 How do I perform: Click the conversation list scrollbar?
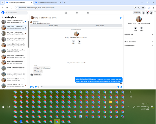(28, 34)
